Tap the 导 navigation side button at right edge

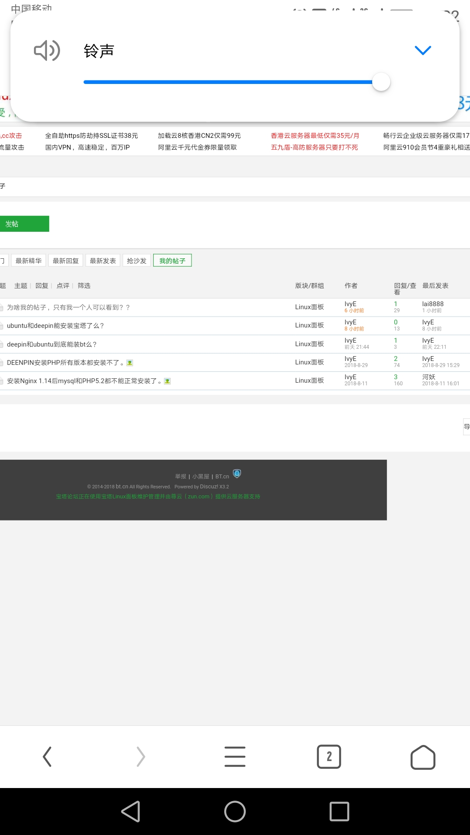(x=467, y=427)
